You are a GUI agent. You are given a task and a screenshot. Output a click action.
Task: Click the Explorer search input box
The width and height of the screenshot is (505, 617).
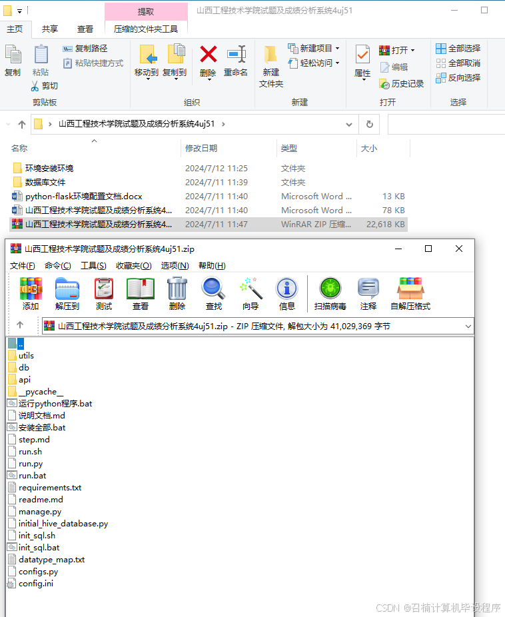coord(446,125)
